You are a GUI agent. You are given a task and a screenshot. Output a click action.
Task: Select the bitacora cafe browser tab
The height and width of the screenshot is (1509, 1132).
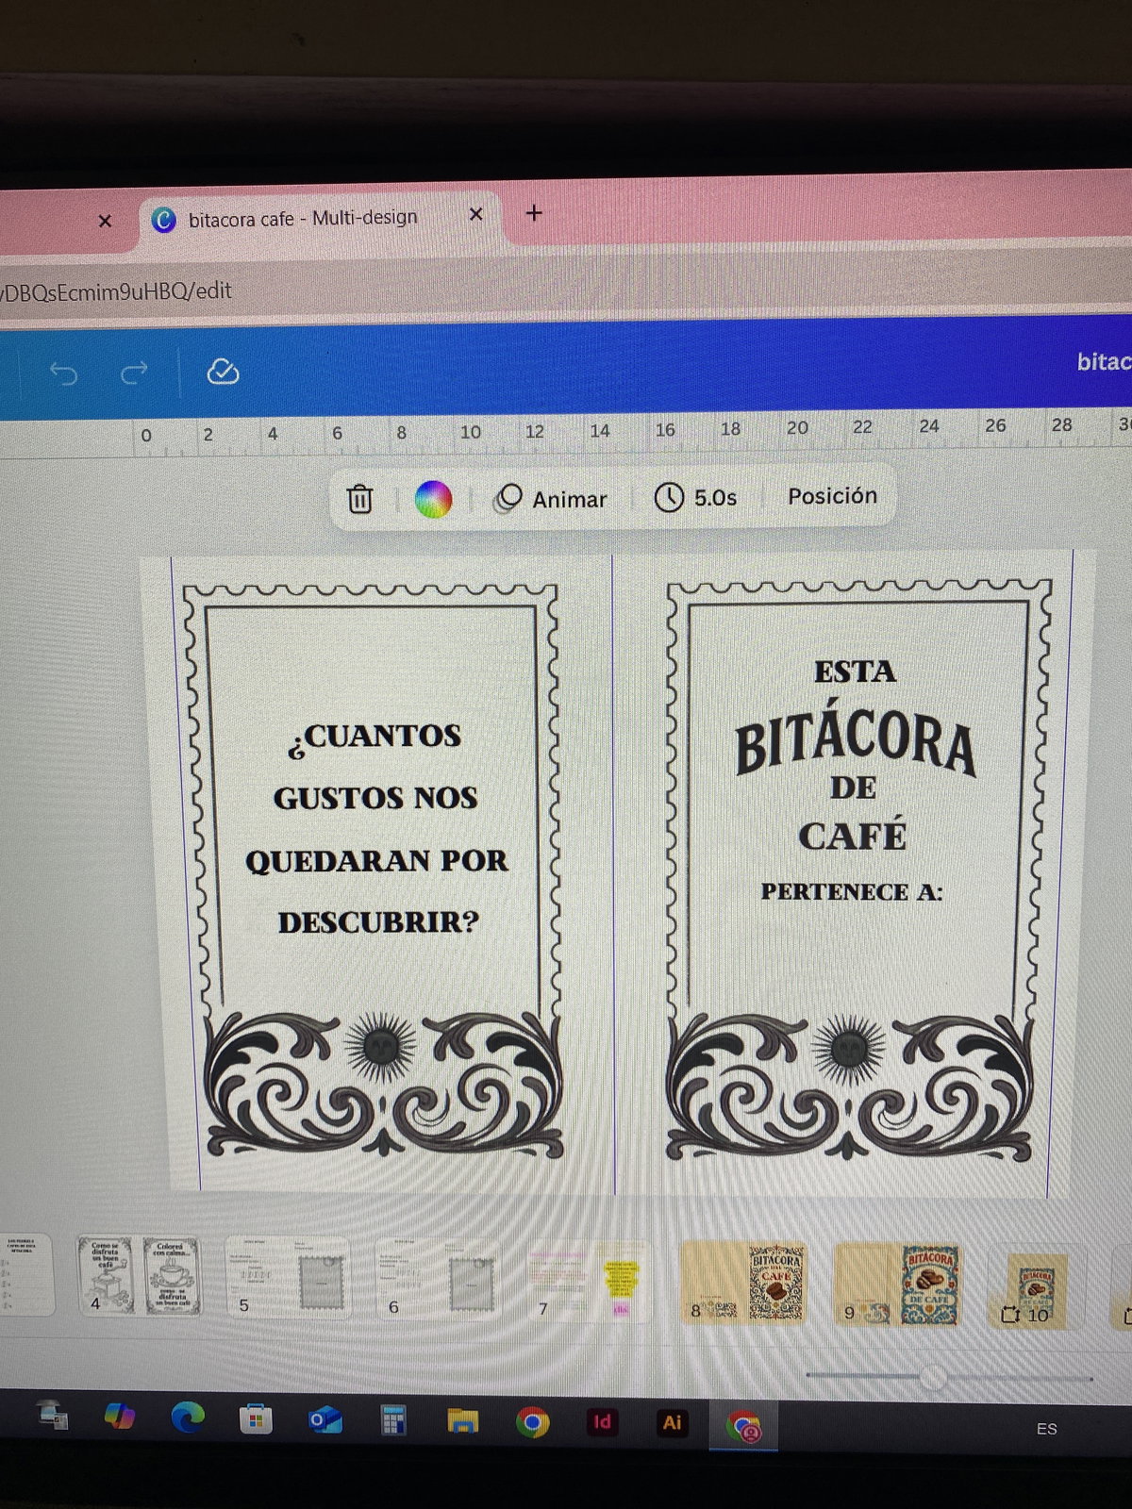[302, 219]
